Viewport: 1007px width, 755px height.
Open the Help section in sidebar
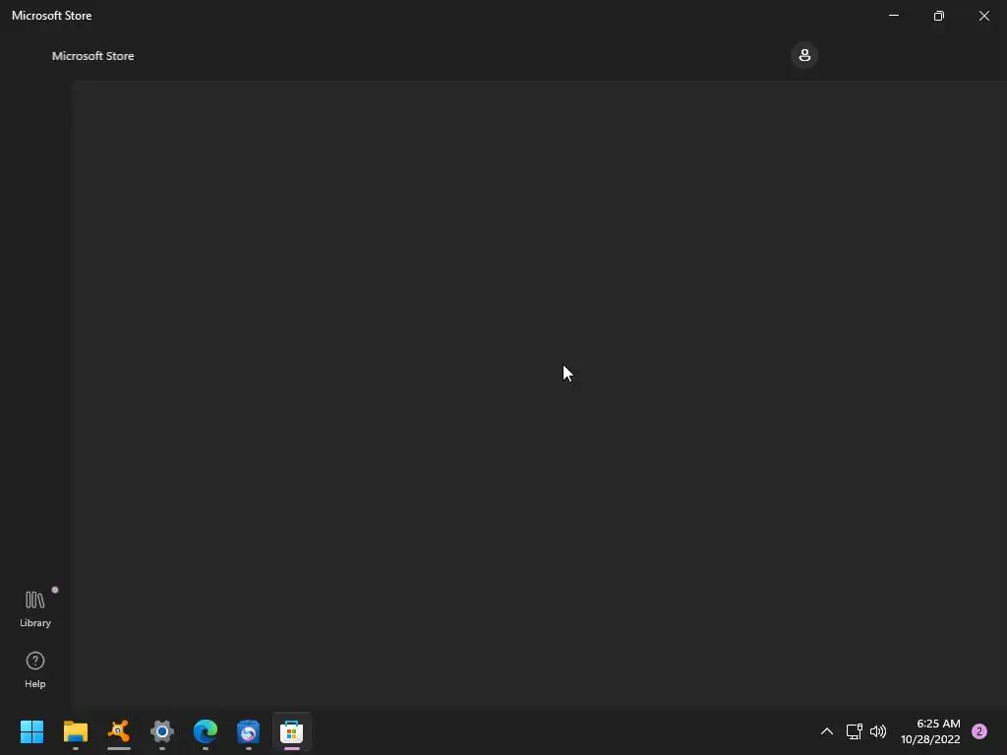click(x=34, y=669)
